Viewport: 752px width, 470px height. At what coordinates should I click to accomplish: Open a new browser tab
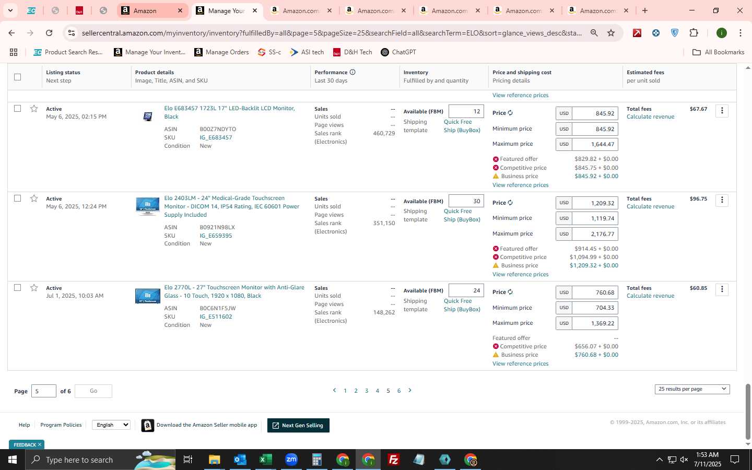[x=645, y=10]
